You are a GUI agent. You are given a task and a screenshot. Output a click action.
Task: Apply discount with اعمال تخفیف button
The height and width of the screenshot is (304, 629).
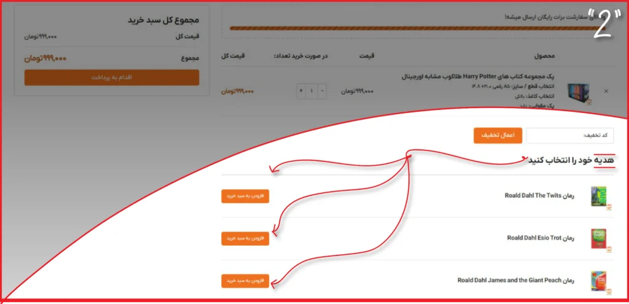498,136
